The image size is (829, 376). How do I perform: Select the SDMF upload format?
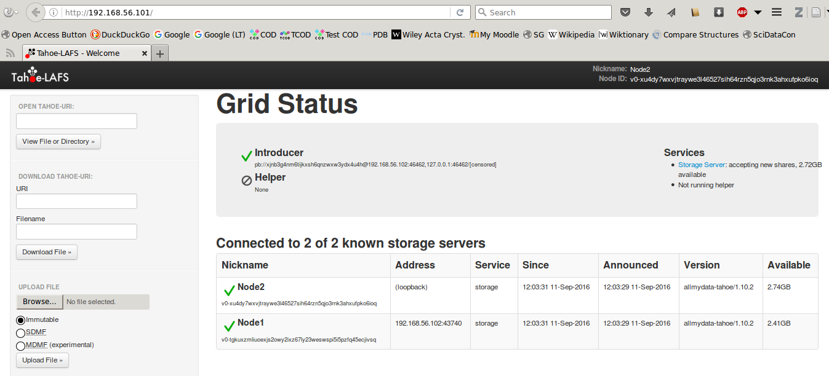click(x=20, y=332)
